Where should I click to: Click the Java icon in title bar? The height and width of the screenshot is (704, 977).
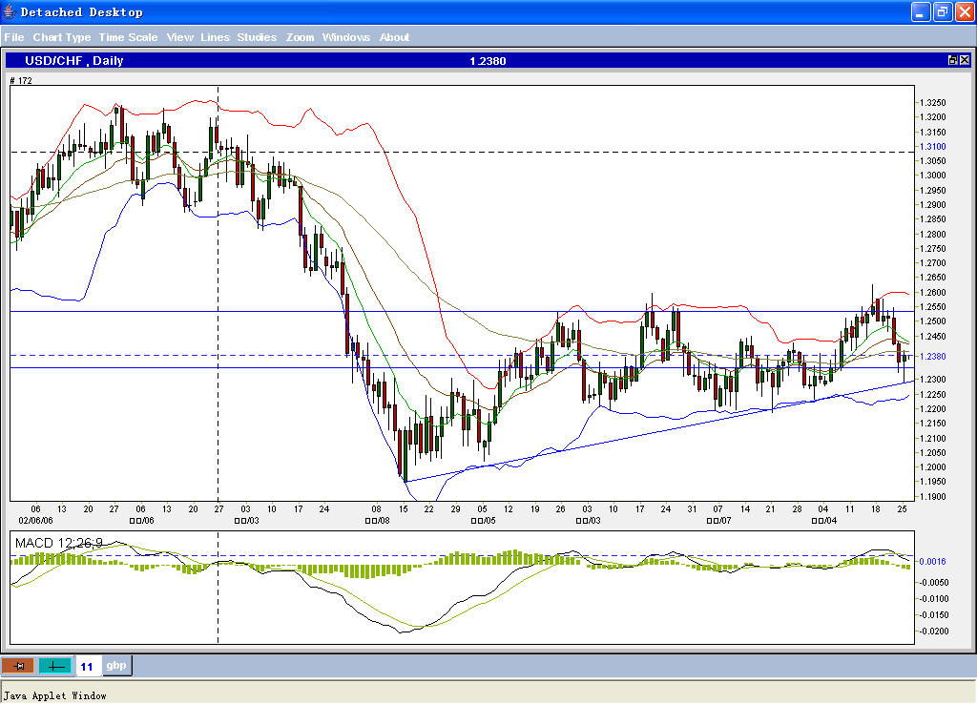tap(9, 11)
